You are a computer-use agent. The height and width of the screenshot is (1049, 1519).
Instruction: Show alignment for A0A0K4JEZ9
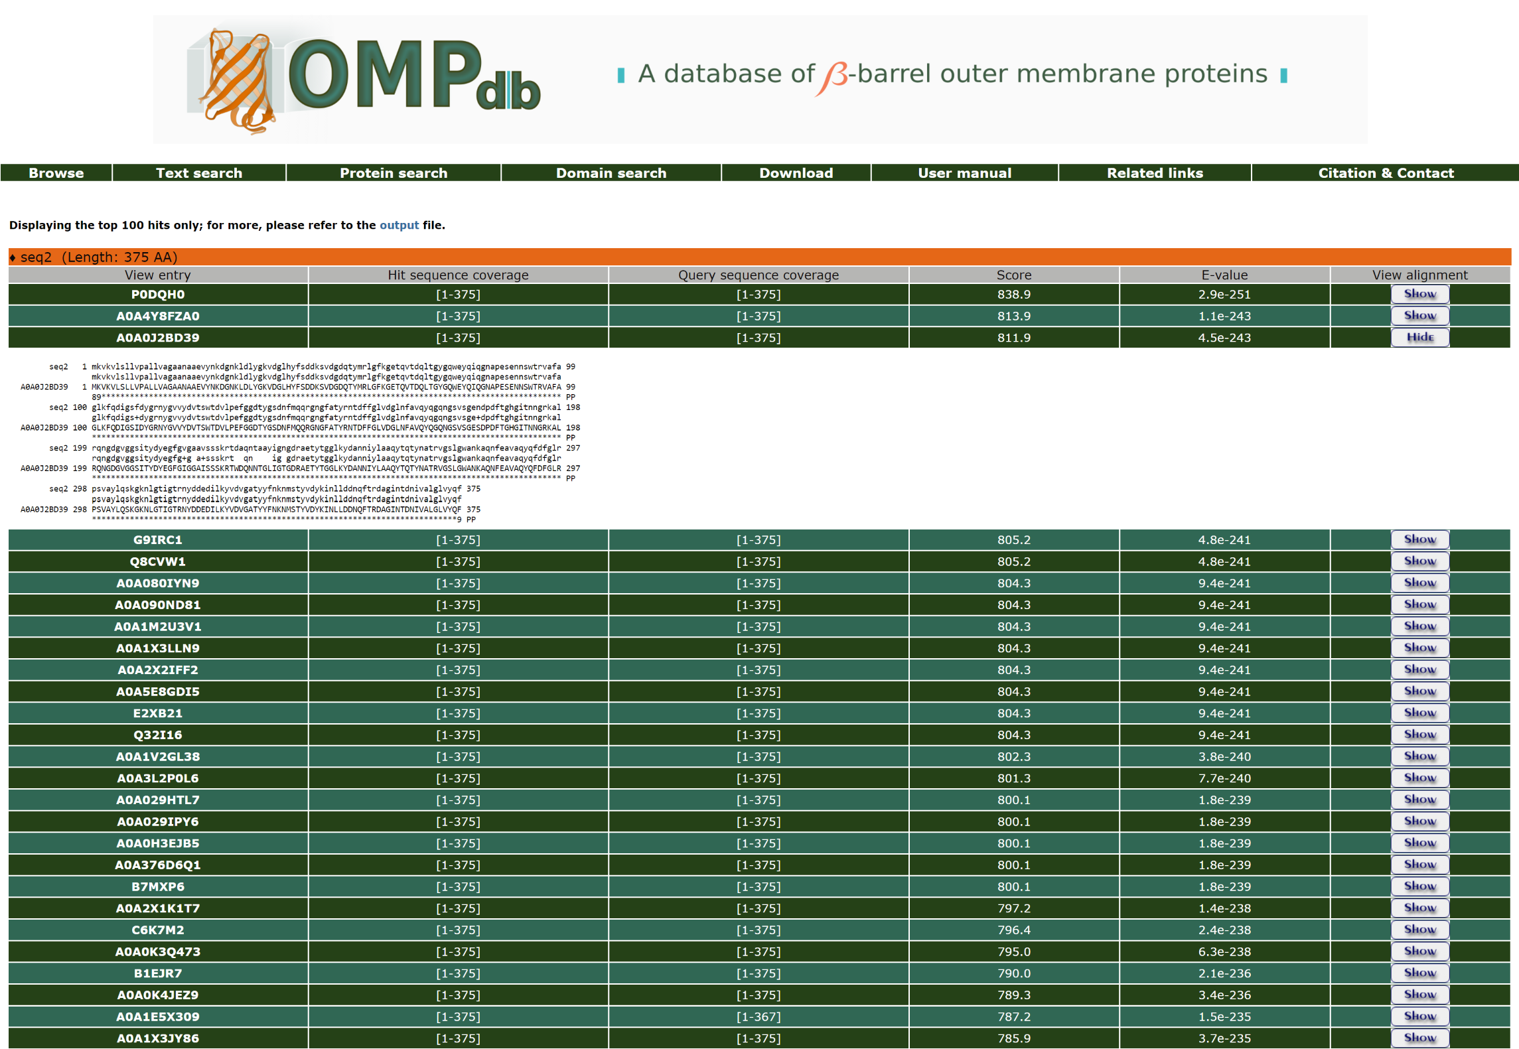1420,995
